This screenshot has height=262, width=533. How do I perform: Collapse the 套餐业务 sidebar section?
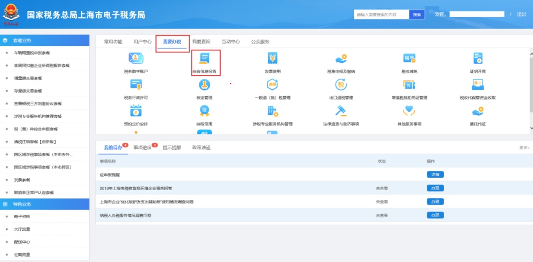(44, 40)
